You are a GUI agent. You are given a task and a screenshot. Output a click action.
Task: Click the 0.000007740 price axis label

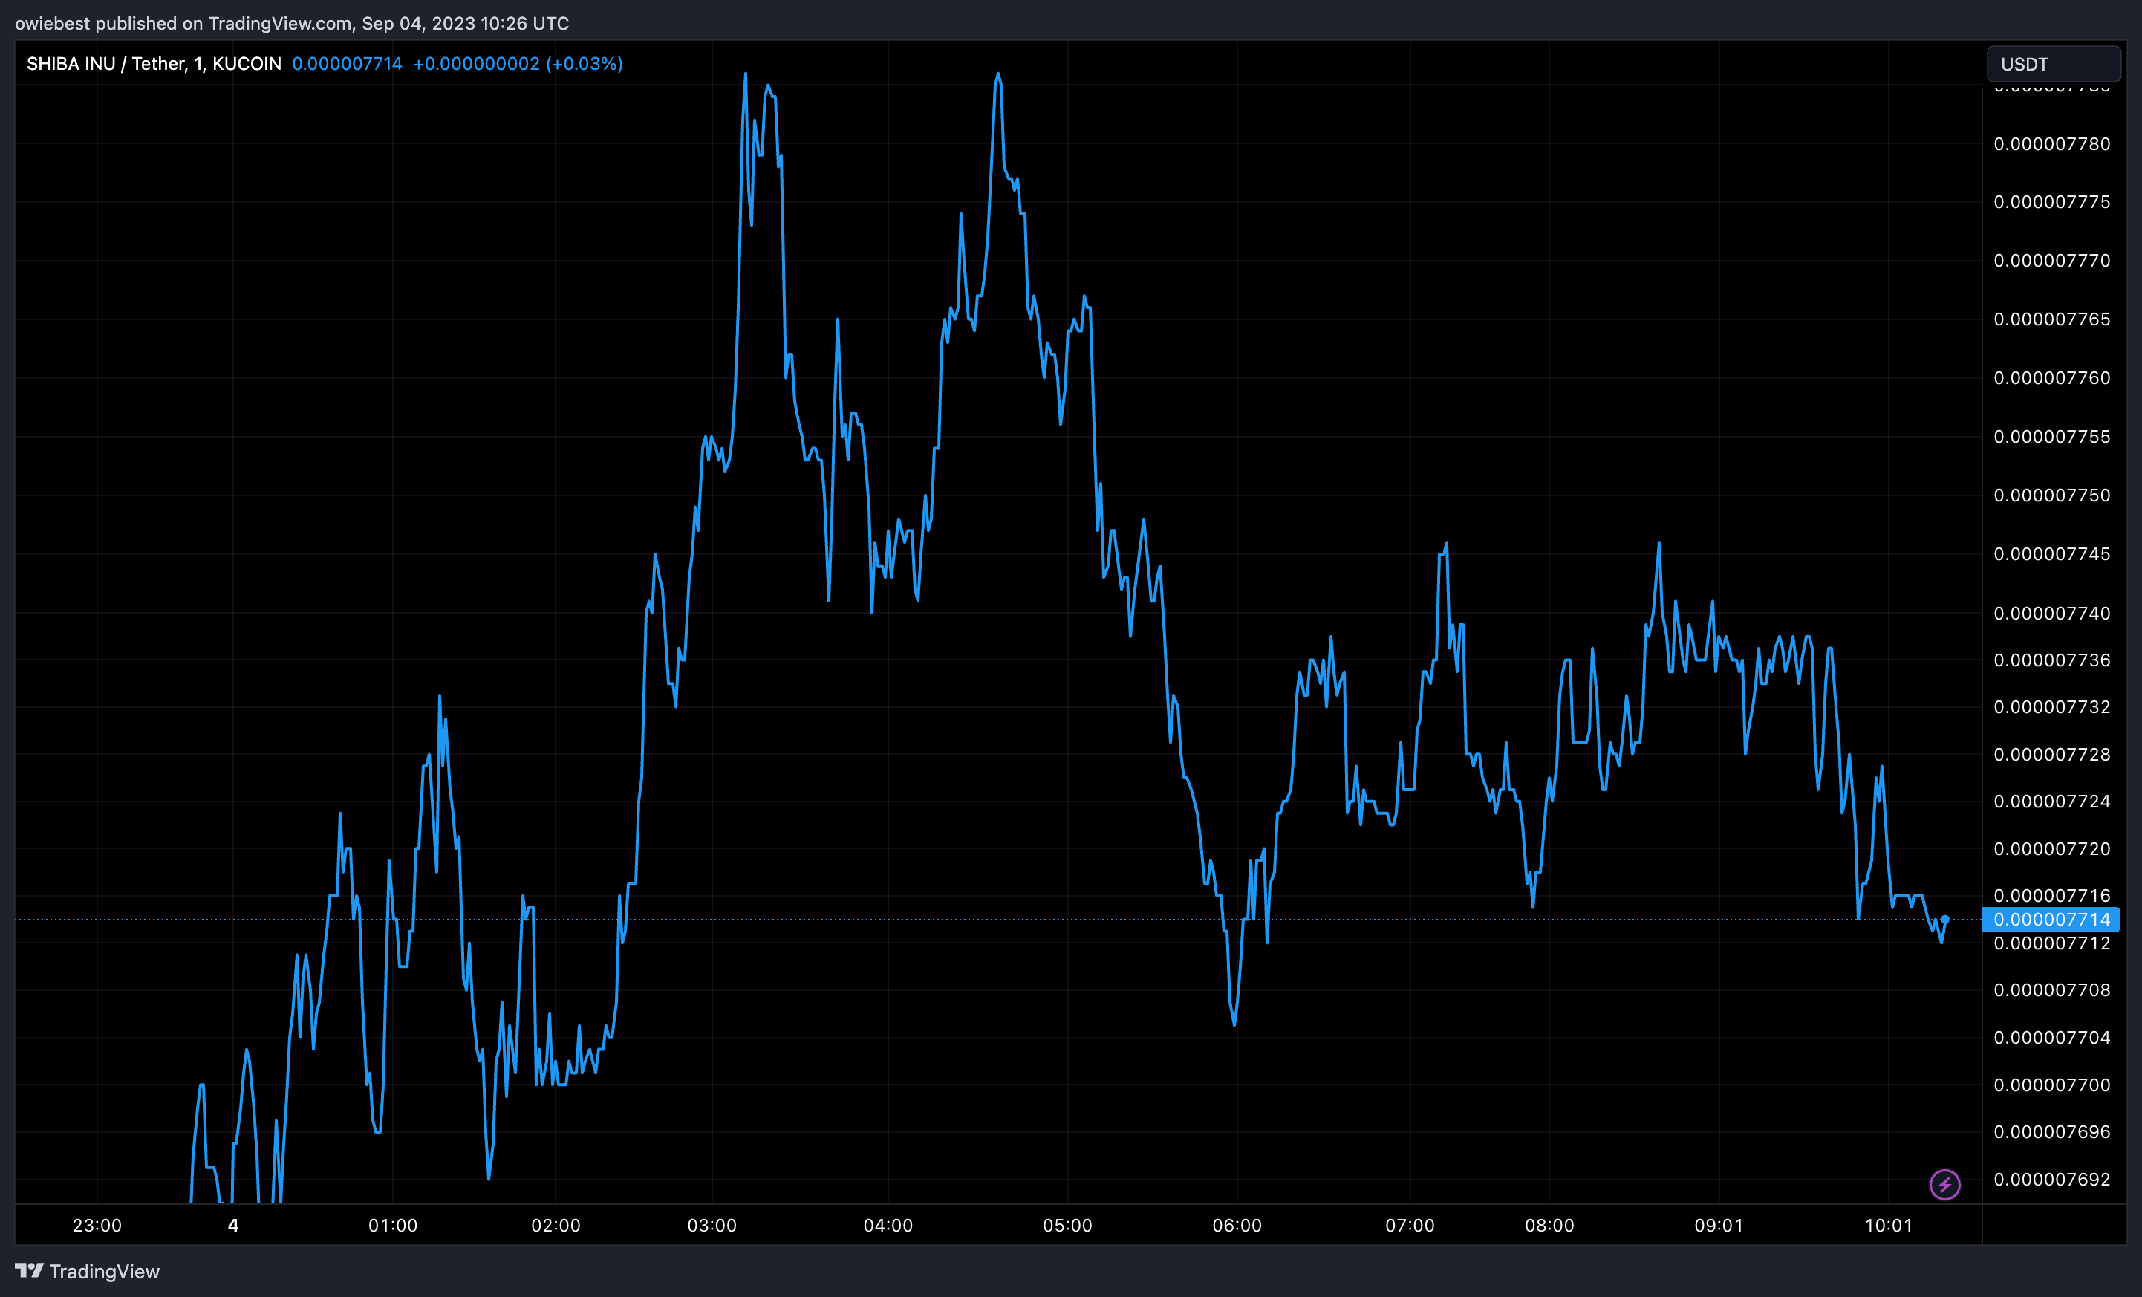pos(2051,613)
